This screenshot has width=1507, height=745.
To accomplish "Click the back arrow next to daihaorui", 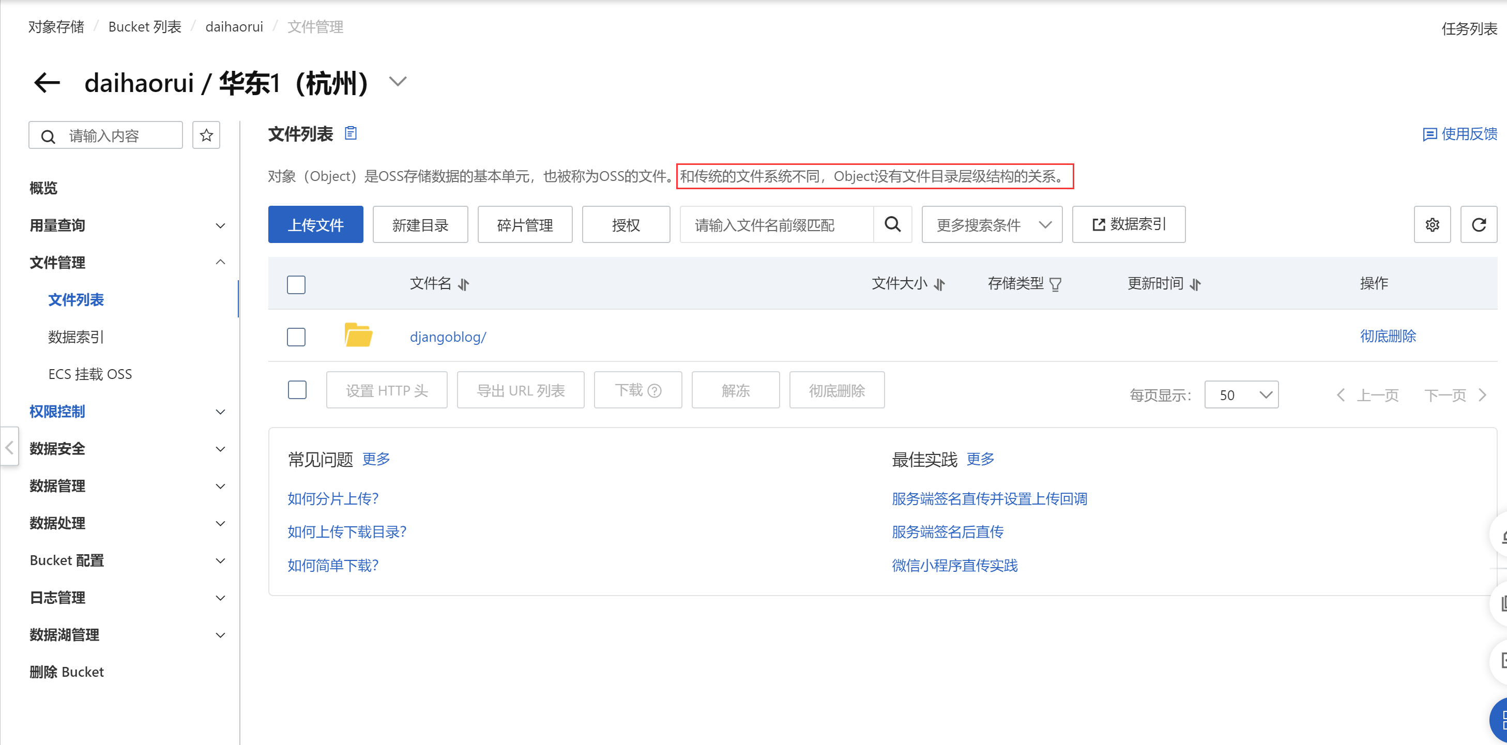I will click(47, 83).
